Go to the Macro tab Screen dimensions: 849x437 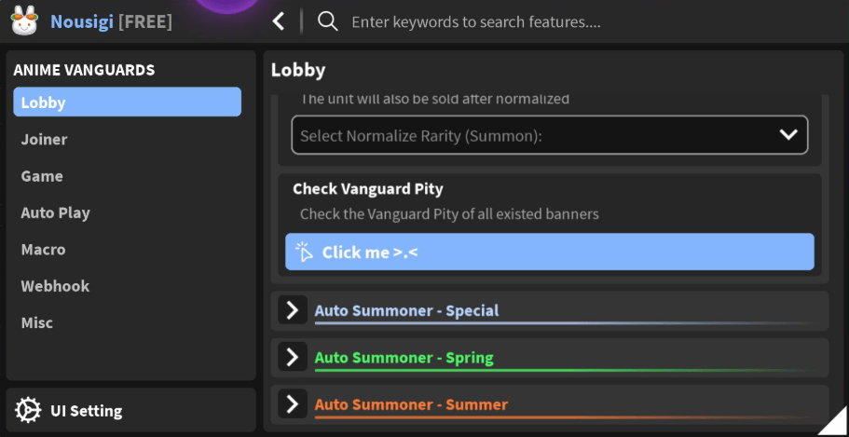(44, 250)
